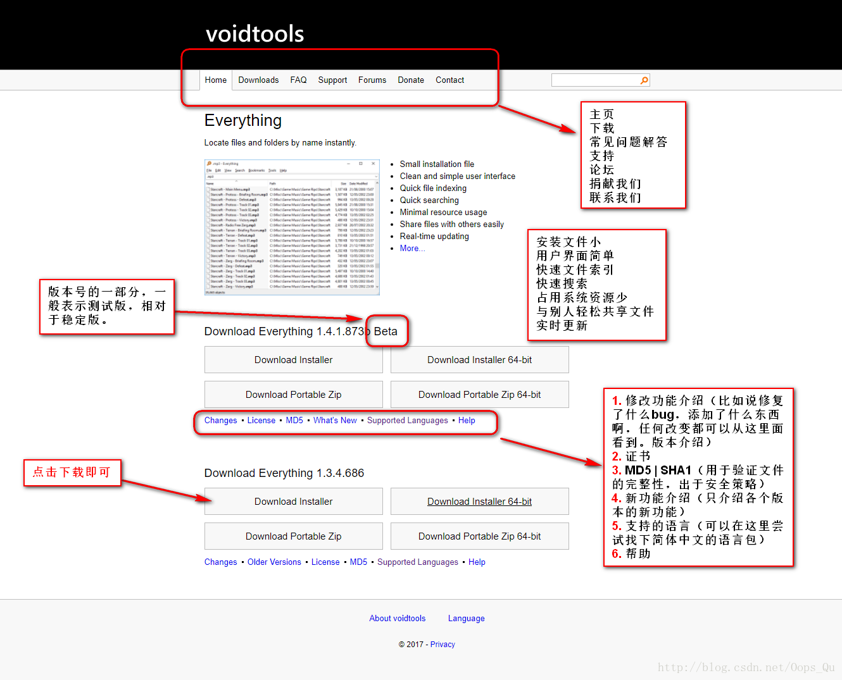Open License link under the Beta downloads
This screenshot has width=842, height=680.
point(261,421)
